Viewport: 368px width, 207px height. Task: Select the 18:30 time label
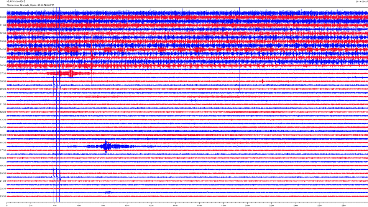pos(3,158)
